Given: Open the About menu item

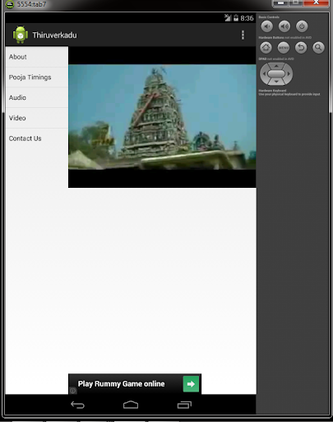Looking at the screenshot, I should tap(37, 57).
